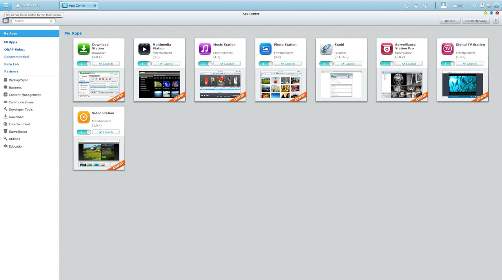The width and height of the screenshot is (502, 280).
Task: Browse the Entertainment category
Action: tap(19, 124)
